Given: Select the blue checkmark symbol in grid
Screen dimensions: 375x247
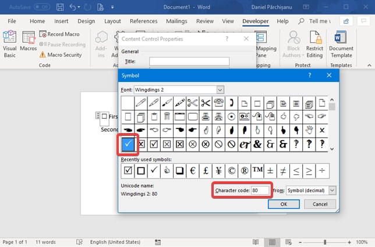Looking at the screenshot, I should point(128,144).
